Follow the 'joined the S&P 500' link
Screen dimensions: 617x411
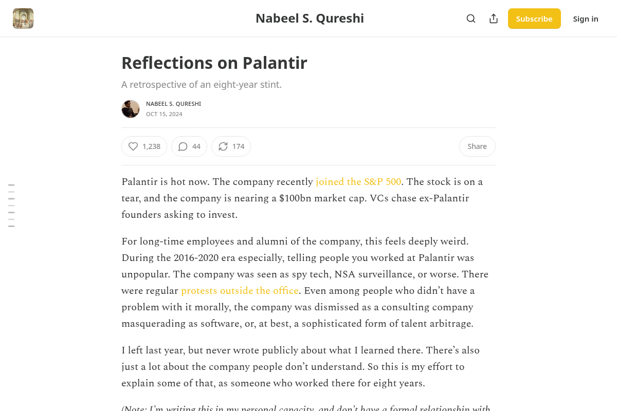(358, 182)
